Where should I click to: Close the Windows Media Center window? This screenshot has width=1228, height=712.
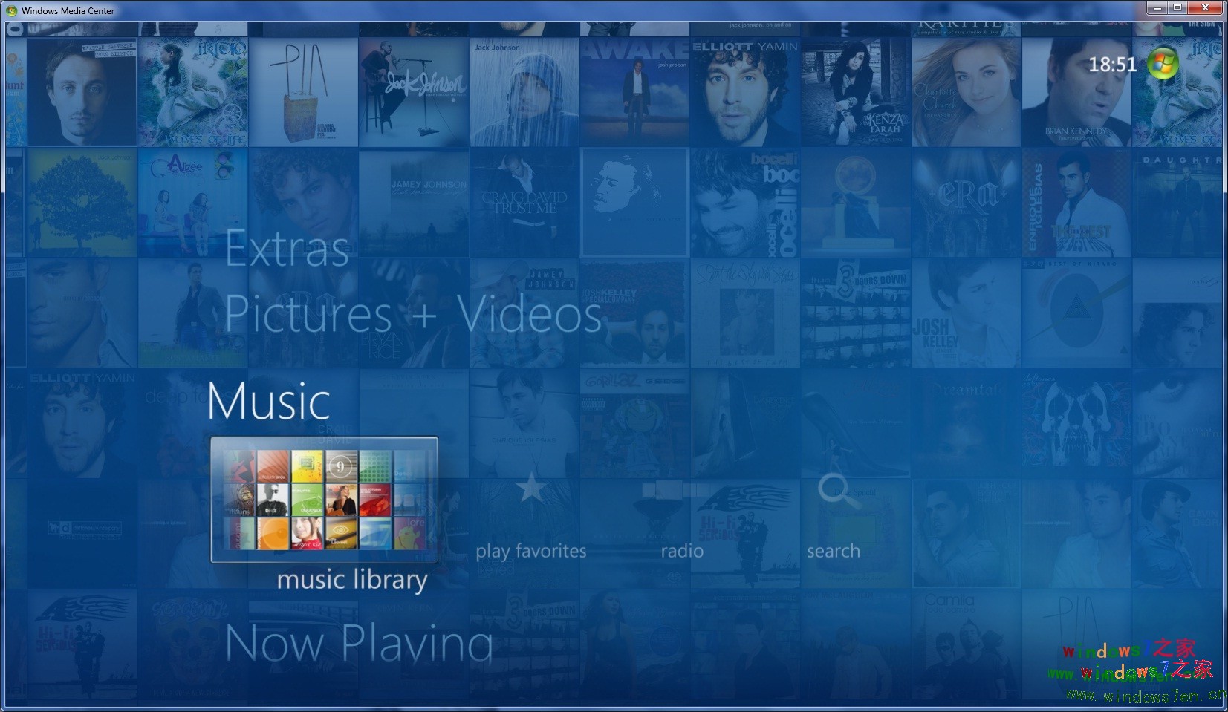[x=1206, y=8]
